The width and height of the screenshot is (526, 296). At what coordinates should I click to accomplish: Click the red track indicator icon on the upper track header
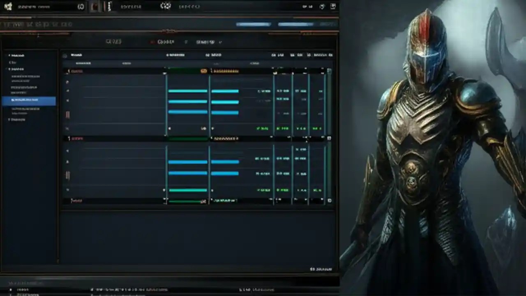coord(69,71)
